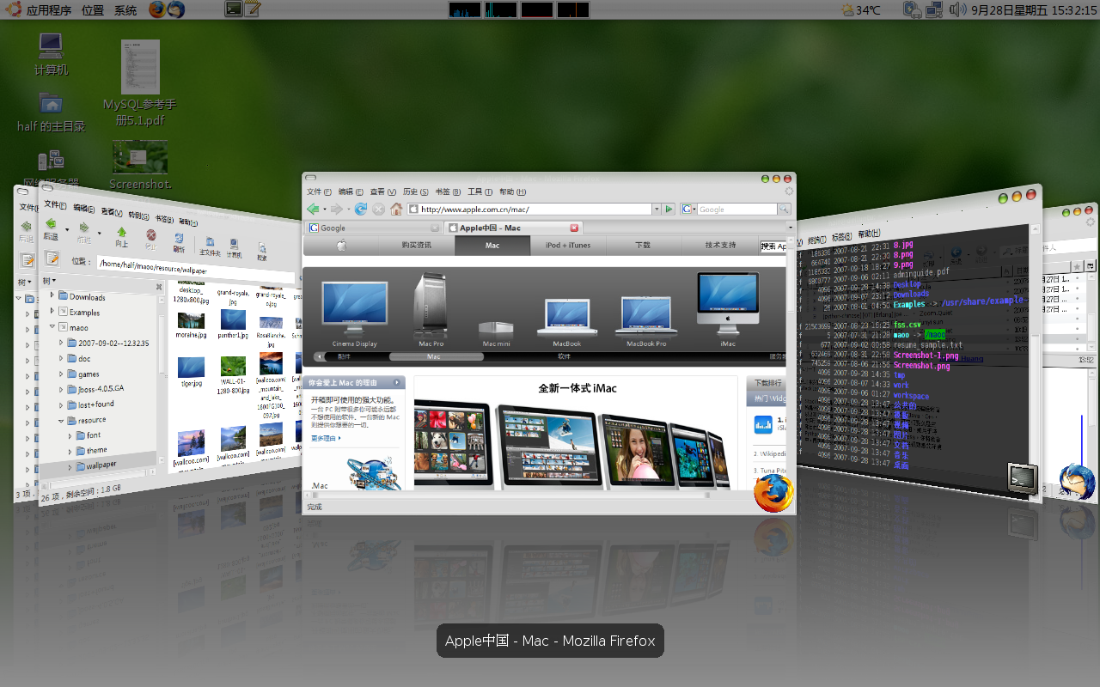Switch to the Google tab in Firefox
Screen dimensions: 1100x687
pyautogui.click(x=375, y=228)
